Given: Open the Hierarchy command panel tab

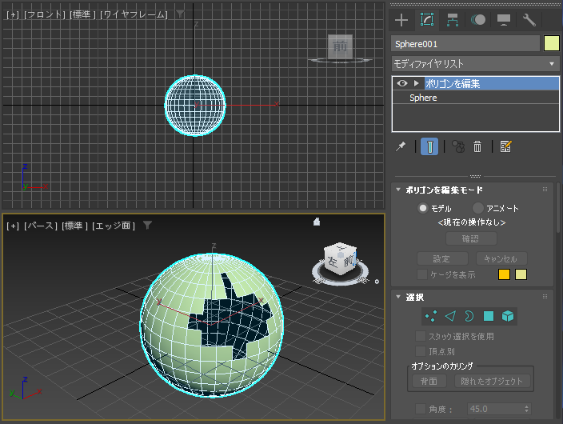Looking at the screenshot, I should pyautogui.click(x=453, y=20).
